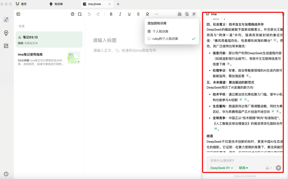288x179 pixels.
Task: Open citation 7 after AI创新
Action: (x=245, y=100)
